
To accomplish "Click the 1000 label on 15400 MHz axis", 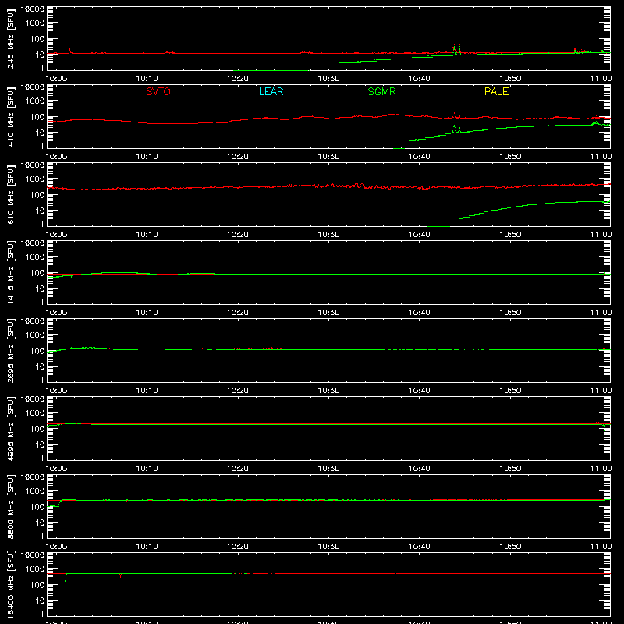I will [x=35, y=569].
